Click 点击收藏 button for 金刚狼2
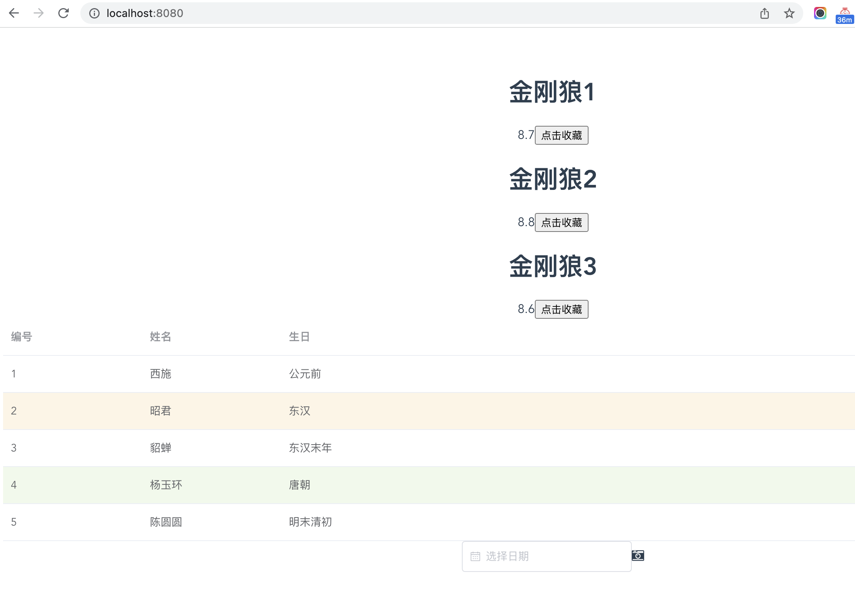Image resolution: width=855 pixels, height=592 pixels. click(561, 222)
